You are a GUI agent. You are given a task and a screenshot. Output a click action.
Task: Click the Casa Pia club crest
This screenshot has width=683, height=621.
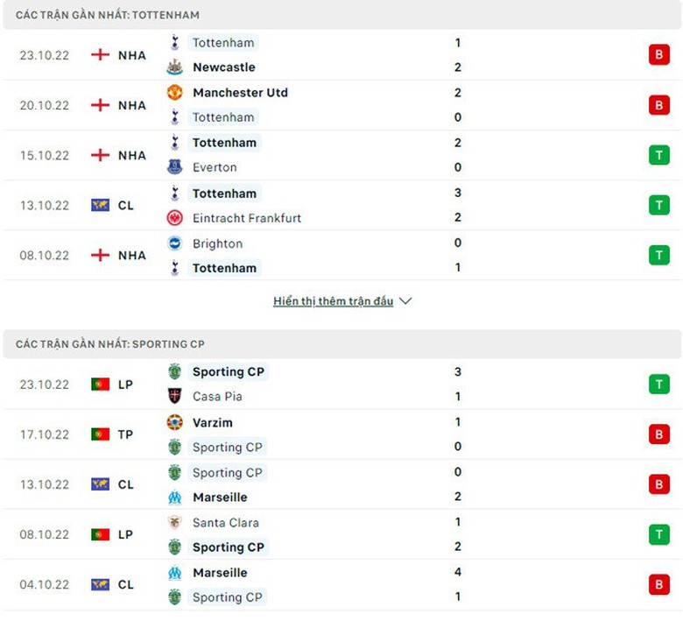pos(174,397)
